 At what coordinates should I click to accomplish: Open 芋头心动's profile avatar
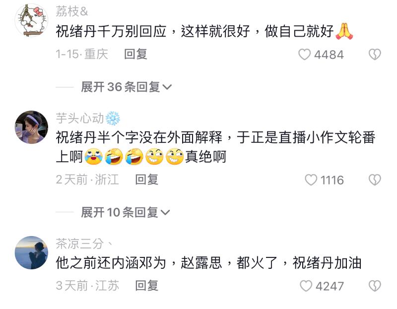point(31,127)
